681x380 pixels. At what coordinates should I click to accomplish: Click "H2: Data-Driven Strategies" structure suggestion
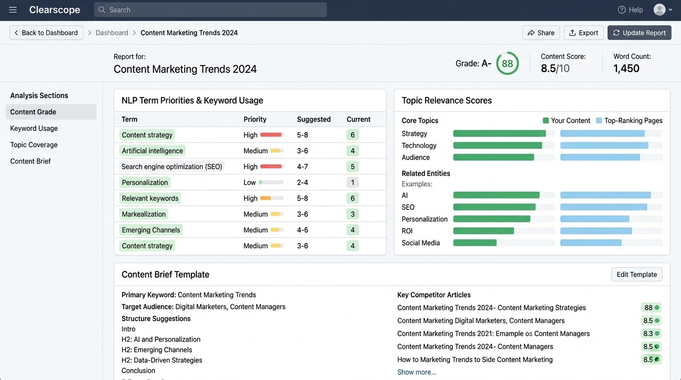point(162,360)
